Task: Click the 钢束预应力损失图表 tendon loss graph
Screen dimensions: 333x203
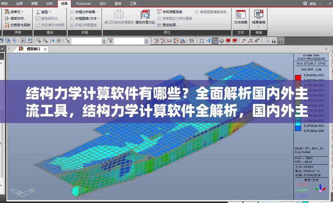Action: 175,18
